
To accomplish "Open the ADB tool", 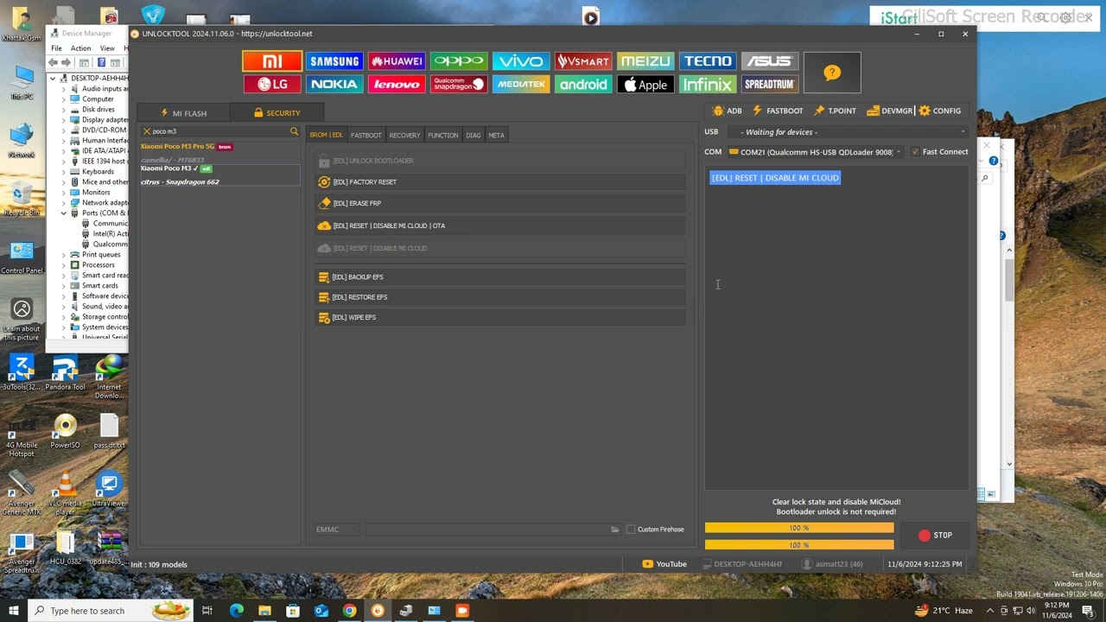I will coord(727,111).
